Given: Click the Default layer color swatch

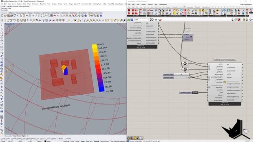Looking at the screenshot, I should 45,141.
